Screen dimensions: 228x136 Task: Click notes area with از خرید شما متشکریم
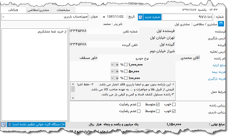(35, 75)
